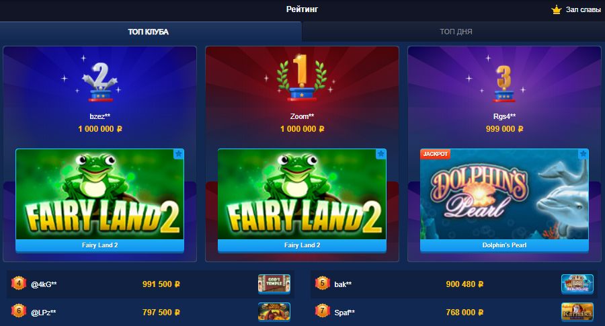Click the JACKPOT badge on Dolphin's Pearl
Image resolution: width=605 pixels, height=326 pixels.
click(x=435, y=154)
